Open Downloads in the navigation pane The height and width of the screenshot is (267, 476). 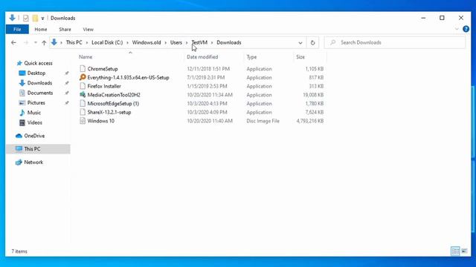[x=39, y=83]
